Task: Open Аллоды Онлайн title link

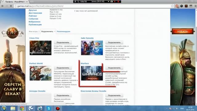Action: (x=37, y=91)
